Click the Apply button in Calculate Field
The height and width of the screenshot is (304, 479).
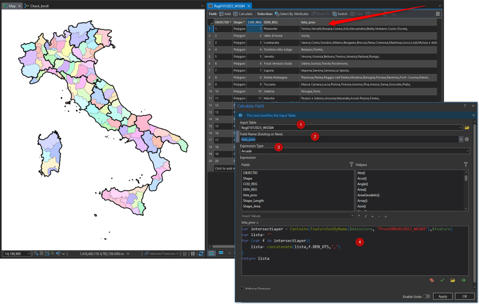(442, 296)
